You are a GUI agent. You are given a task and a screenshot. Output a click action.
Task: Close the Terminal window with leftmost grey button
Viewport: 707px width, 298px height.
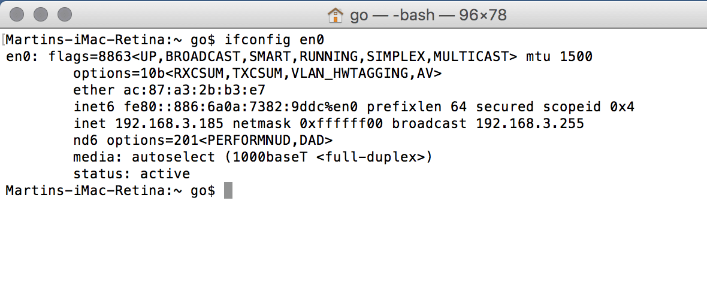[17, 14]
